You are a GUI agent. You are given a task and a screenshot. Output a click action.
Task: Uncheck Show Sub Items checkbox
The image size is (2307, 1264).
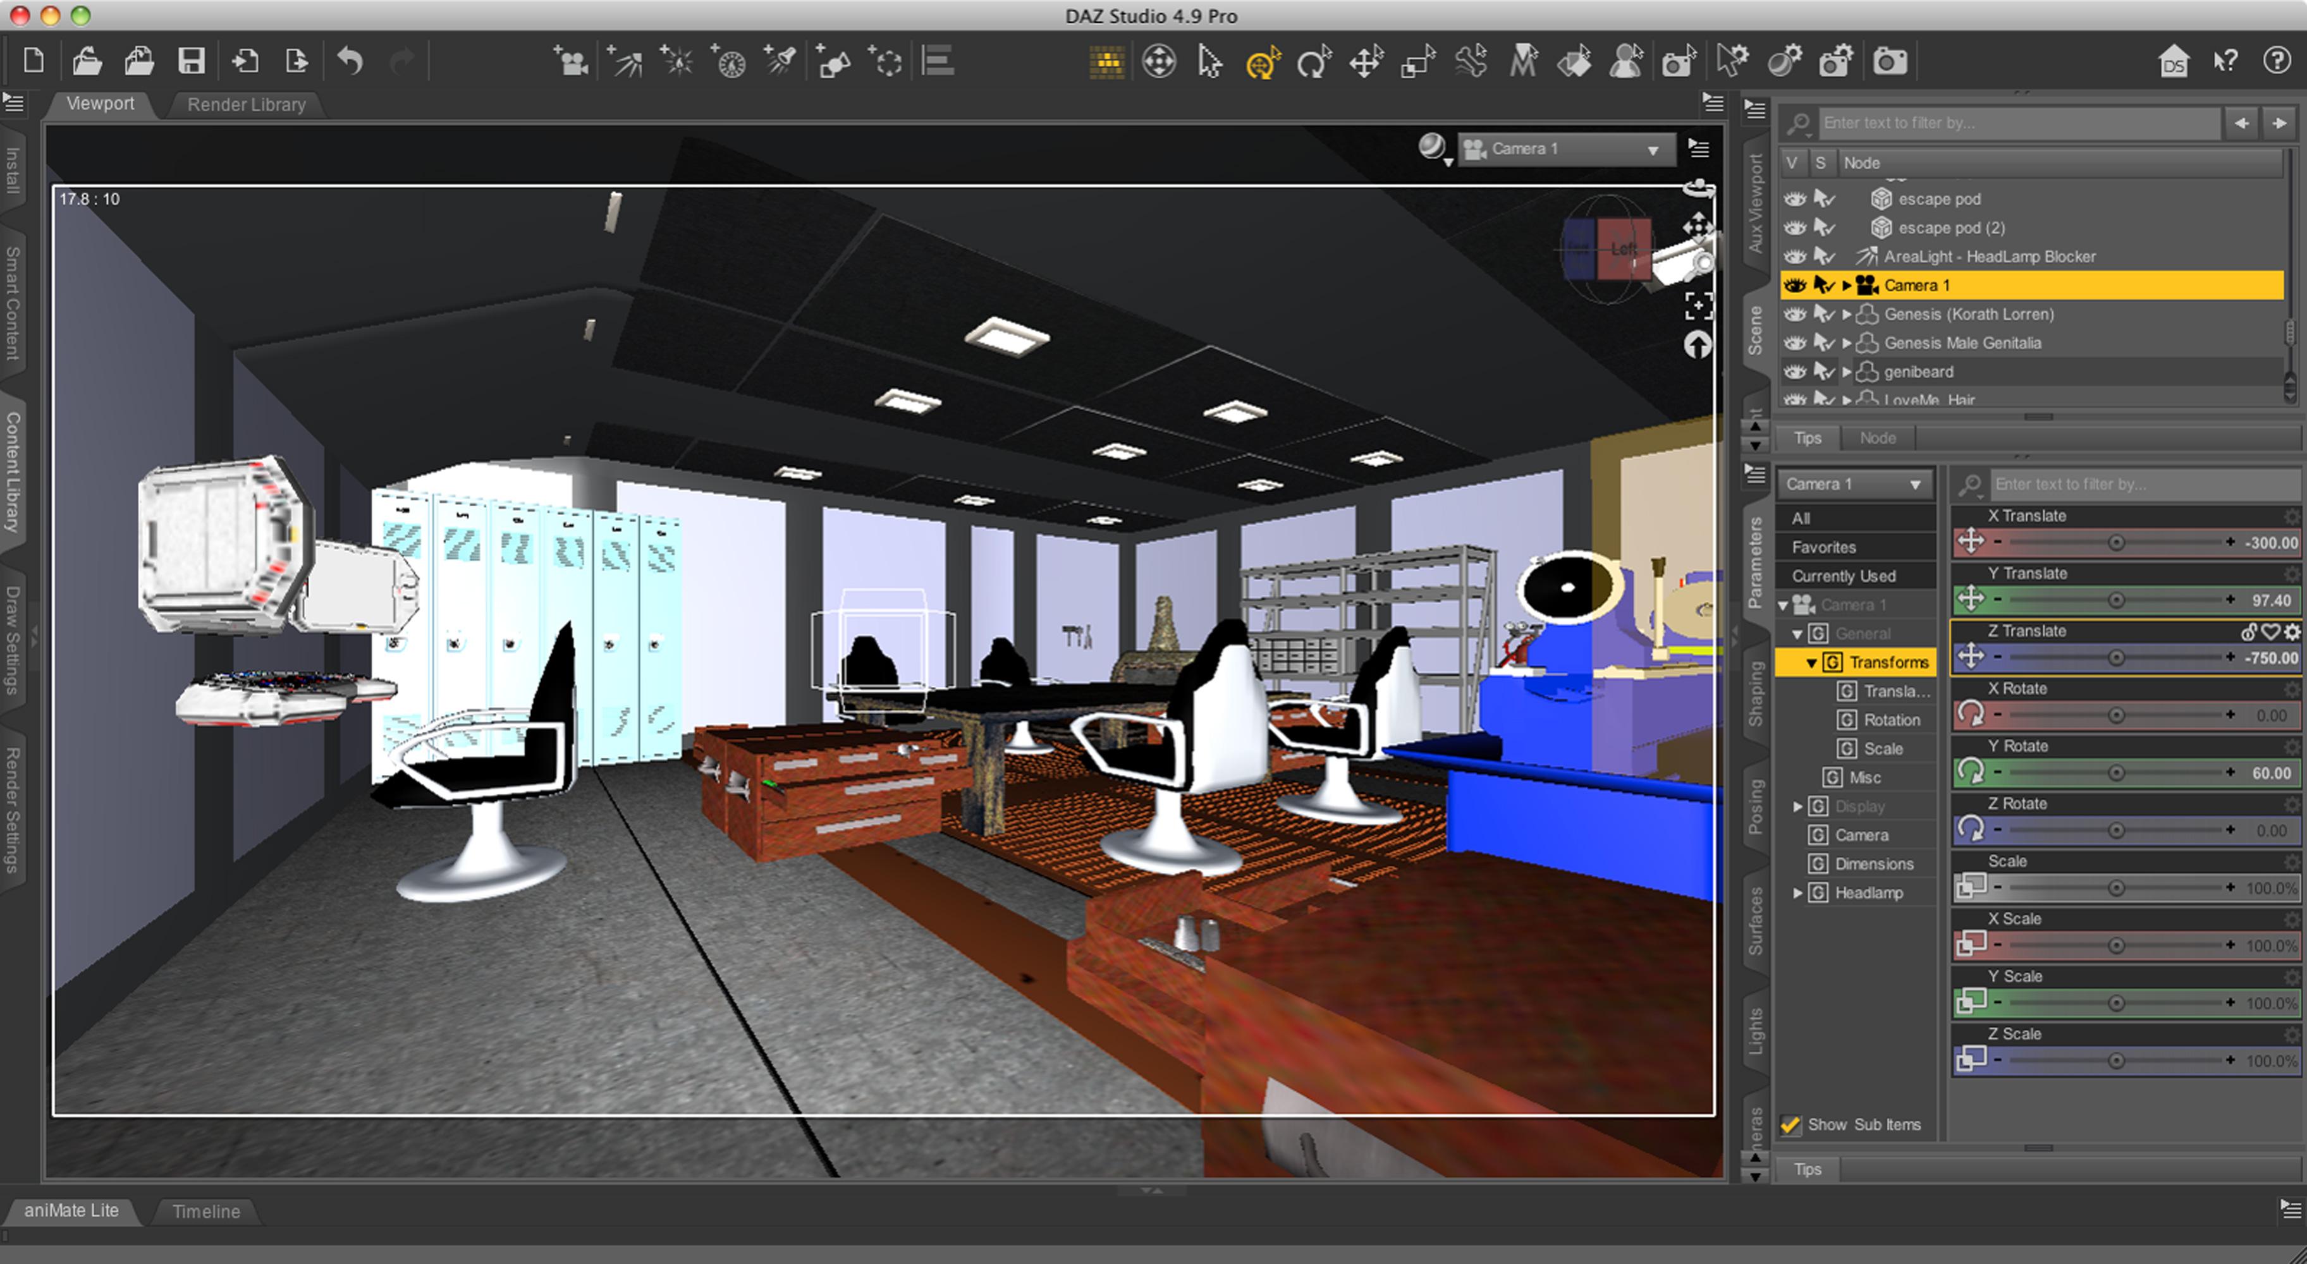coord(1790,1125)
